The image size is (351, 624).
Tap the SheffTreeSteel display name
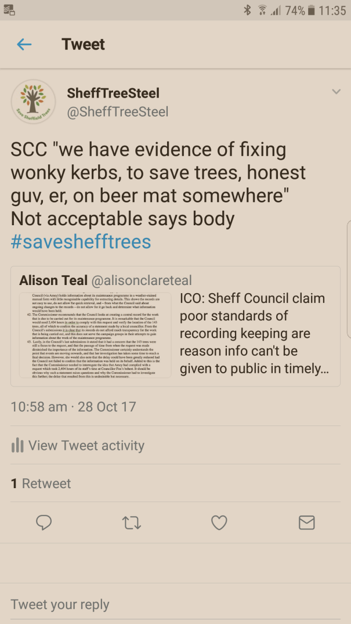click(x=113, y=93)
